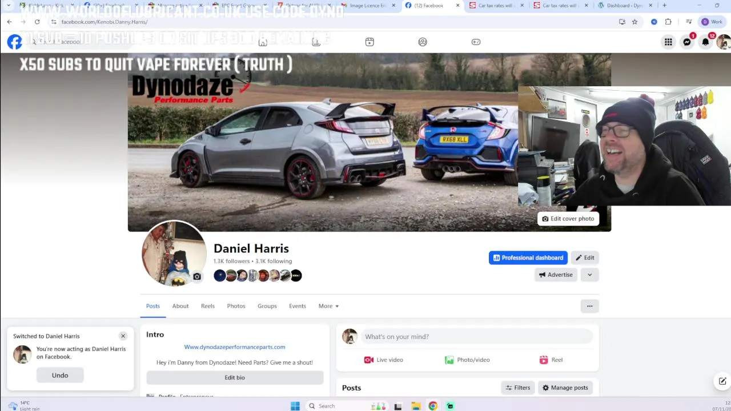Image resolution: width=731 pixels, height=411 pixels.
Task: Switch to the Reels profile tab
Action: [x=208, y=306]
